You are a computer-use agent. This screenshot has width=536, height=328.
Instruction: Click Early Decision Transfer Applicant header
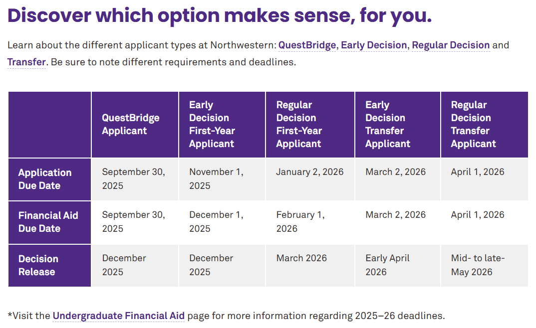(x=398, y=125)
